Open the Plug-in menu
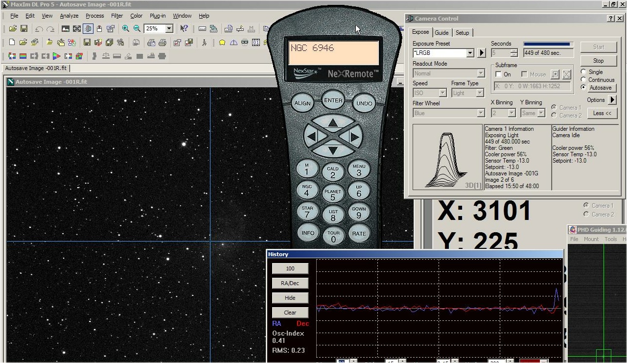This screenshot has height=363, width=627. pyautogui.click(x=158, y=16)
